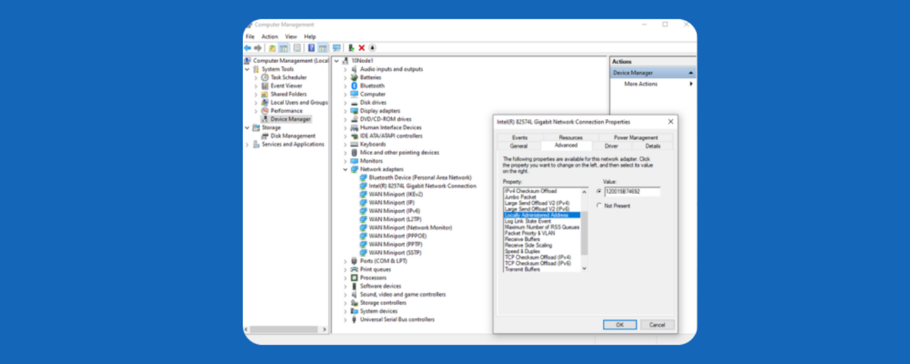
Task: Select the Not Present radio button
Action: (x=599, y=206)
